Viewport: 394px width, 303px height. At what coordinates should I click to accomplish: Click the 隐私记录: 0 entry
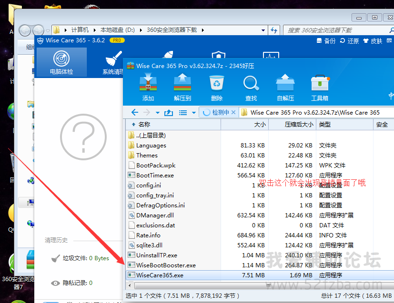click(71, 283)
